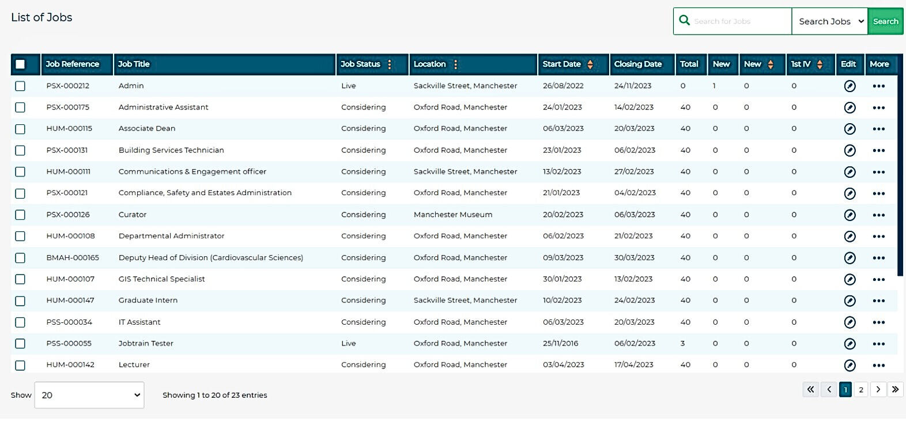
Task: Go to previous page of results
Action: click(x=829, y=389)
